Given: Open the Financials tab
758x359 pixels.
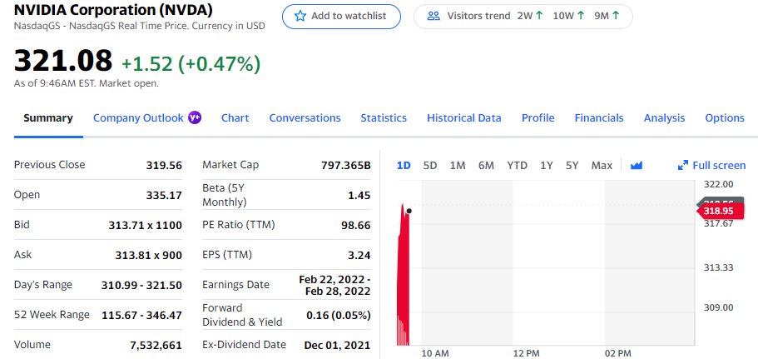Looking at the screenshot, I should click(599, 118).
